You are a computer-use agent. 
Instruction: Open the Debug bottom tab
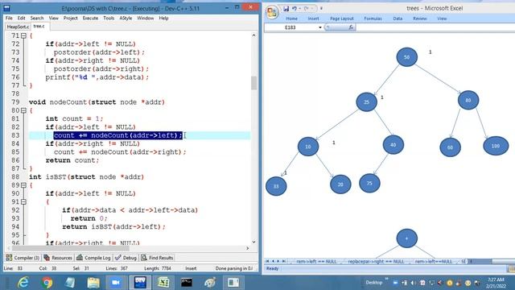click(126, 258)
